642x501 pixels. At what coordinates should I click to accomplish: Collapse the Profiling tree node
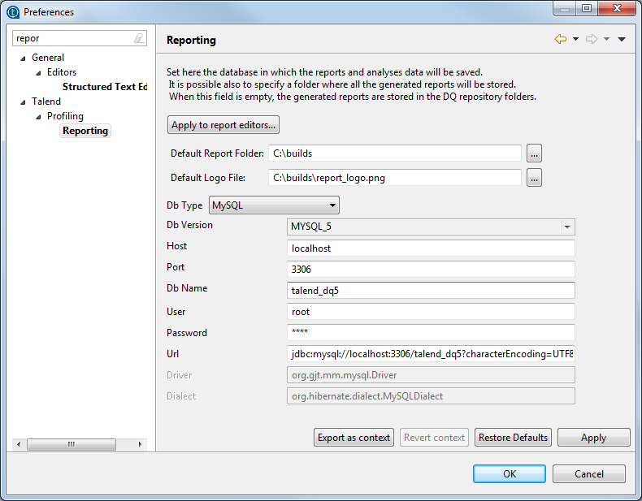(x=38, y=117)
